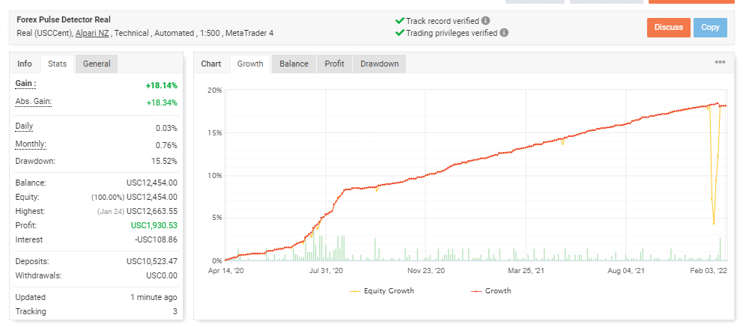This screenshot has width=746, height=324.
Task: Click the sharp equity dip on chart
Action: point(713,223)
